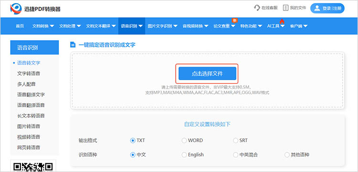Click the 迅捷PDF转换器 title text

[x=42, y=9]
